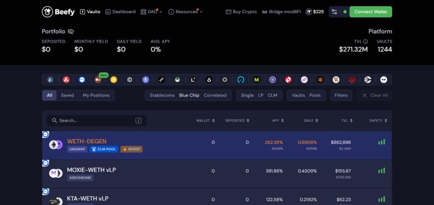Click the TVL info icon under Platform

click(x=365, y=42)
